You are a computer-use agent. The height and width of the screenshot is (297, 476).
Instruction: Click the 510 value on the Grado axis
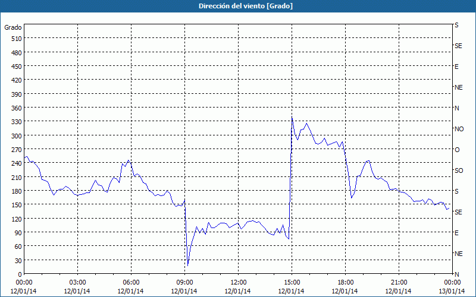pyautogui.click(x=17, y=39)
